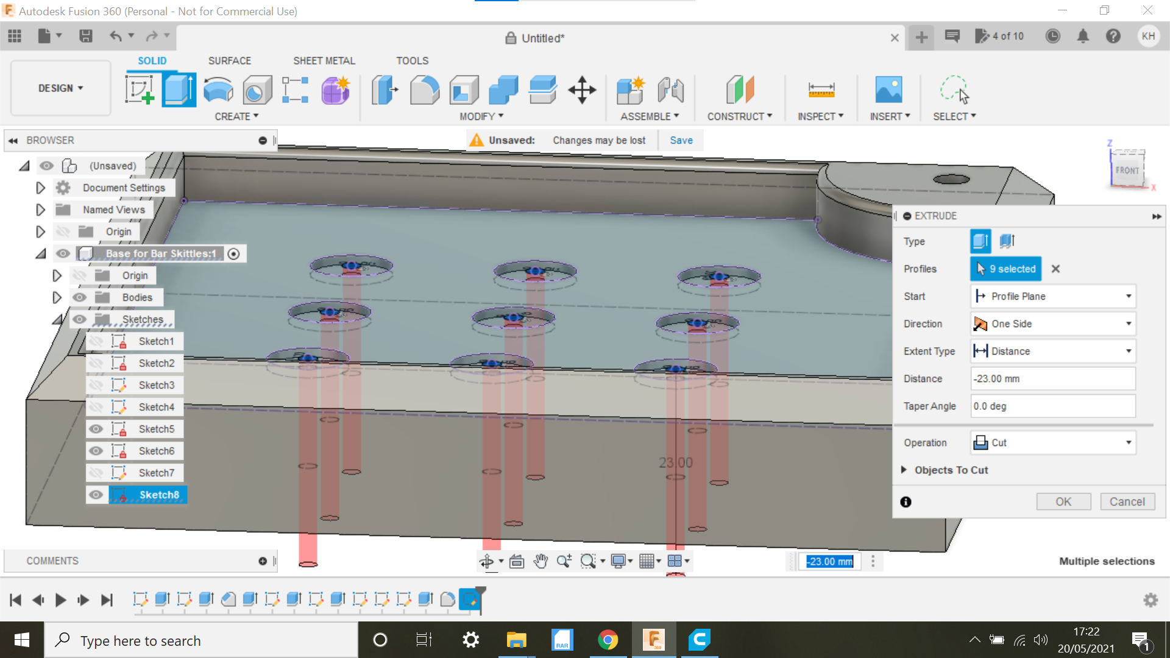The image size is (1170, 658).
Task: Switch to the Sheet Metal tab
Action: point(324,60)
